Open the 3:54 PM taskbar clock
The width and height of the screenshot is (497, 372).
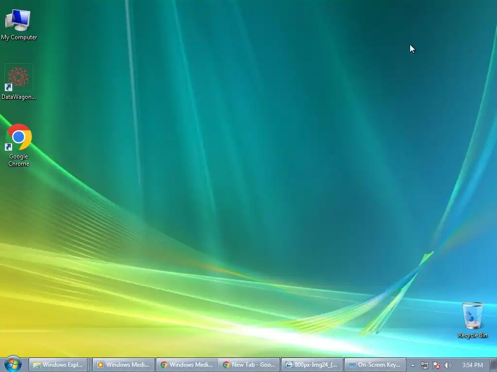[x=472, y=365]
